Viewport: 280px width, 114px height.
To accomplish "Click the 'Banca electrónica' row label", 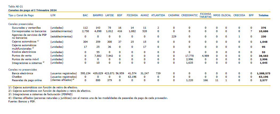I will pyautogui.click(x=22, y=73).
